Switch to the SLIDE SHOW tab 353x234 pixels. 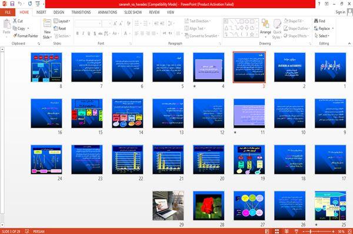133,12
